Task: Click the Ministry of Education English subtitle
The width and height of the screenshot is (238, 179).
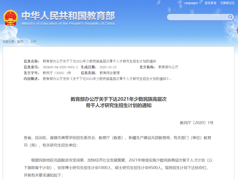Action: [68, 24]
